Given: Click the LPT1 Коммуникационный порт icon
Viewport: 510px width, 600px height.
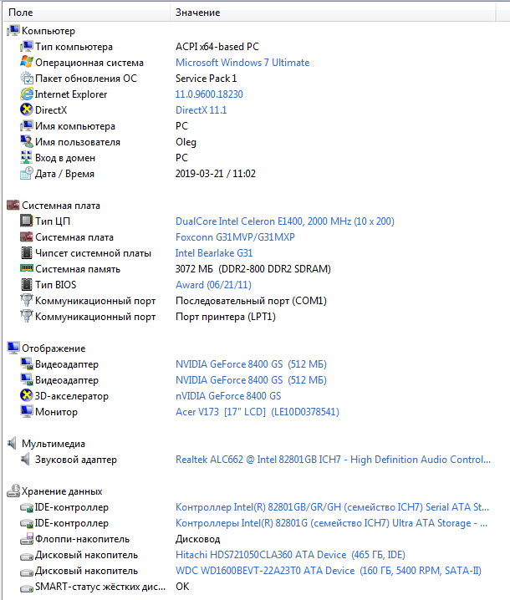Looking at the screenshot, I should point(27,316).
